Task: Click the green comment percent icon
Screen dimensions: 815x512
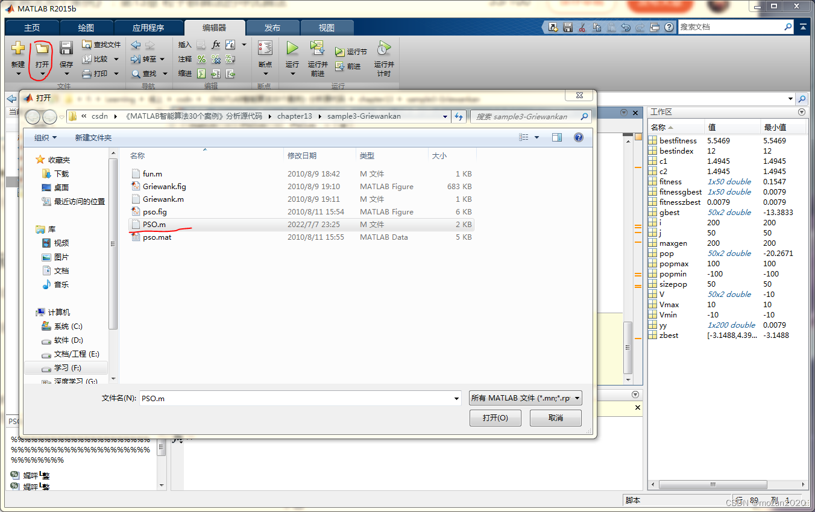Action: point(201,59)
